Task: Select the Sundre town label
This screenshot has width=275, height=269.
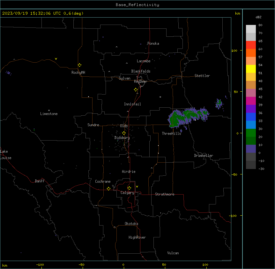Action: click(x=93, y=125)
